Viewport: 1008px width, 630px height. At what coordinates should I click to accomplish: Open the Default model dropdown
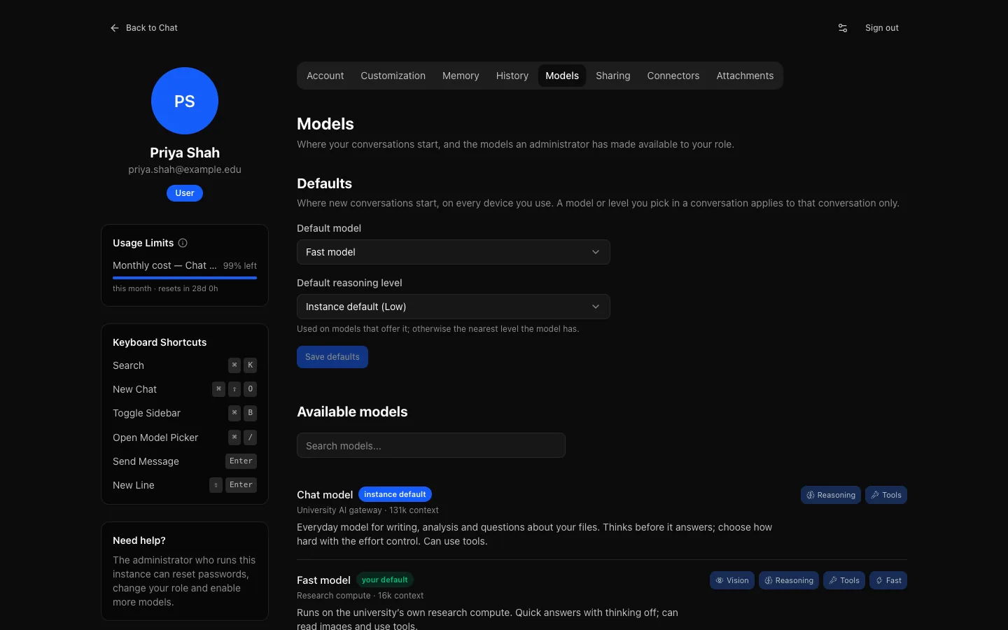click(454, 252)
